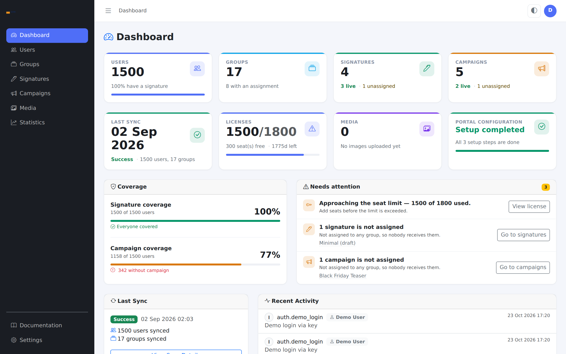Click the seat limit key icon
Image resolution: width=566 pixels, height=354 pixels.
click(309, 205)
